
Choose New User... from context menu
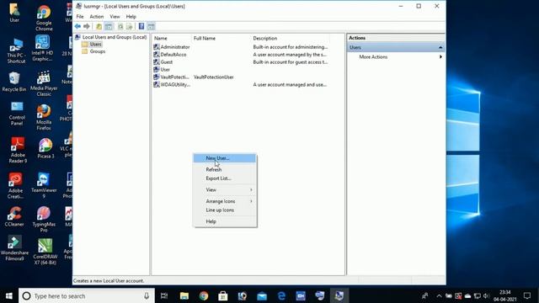[225, 158]
